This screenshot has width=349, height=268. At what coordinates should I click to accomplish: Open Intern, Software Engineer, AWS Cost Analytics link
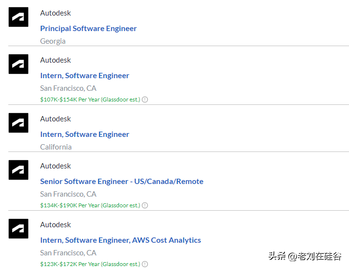121,240
